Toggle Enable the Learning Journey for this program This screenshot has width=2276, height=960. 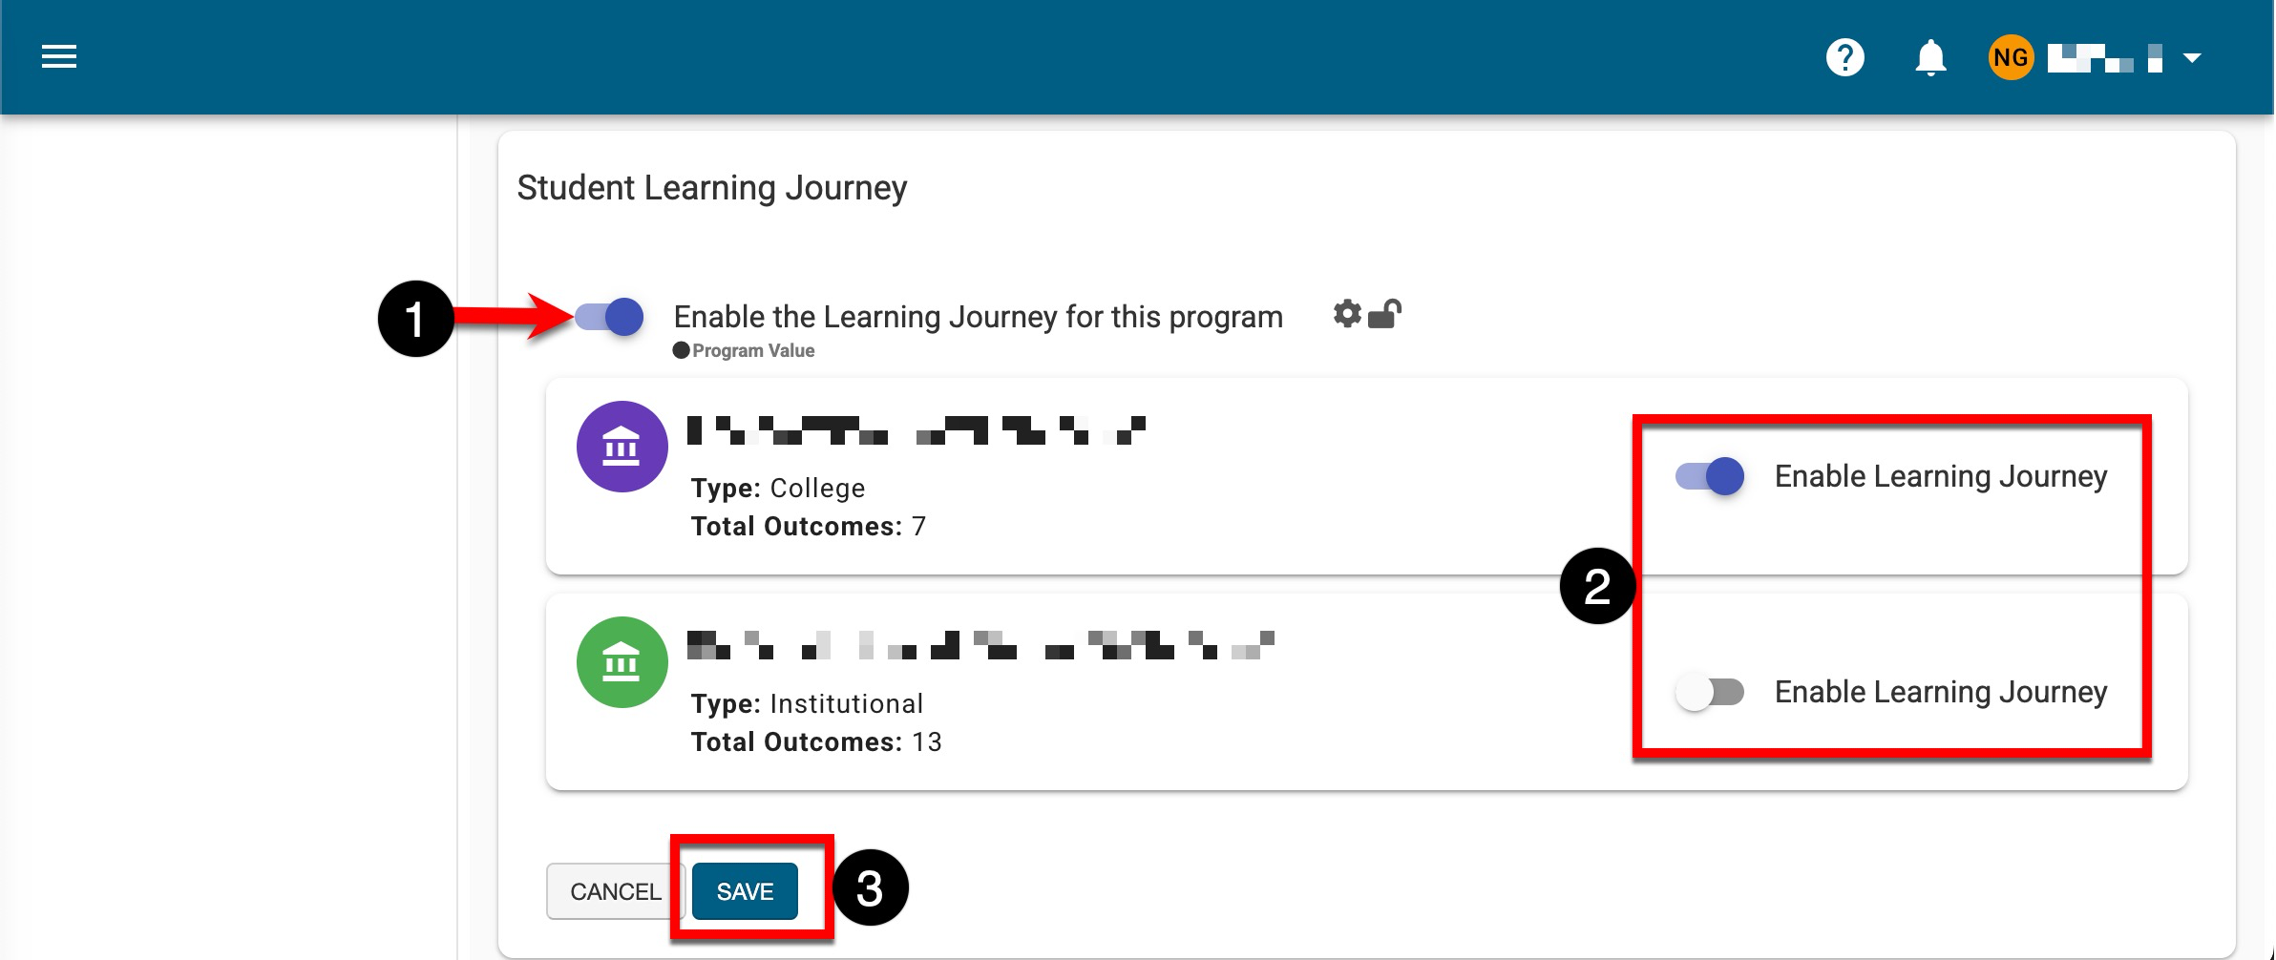coord(610,317)
